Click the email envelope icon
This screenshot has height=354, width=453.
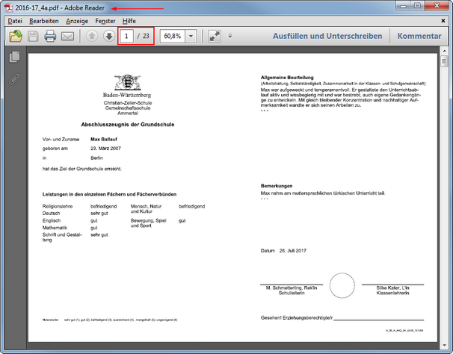(68, 36)
